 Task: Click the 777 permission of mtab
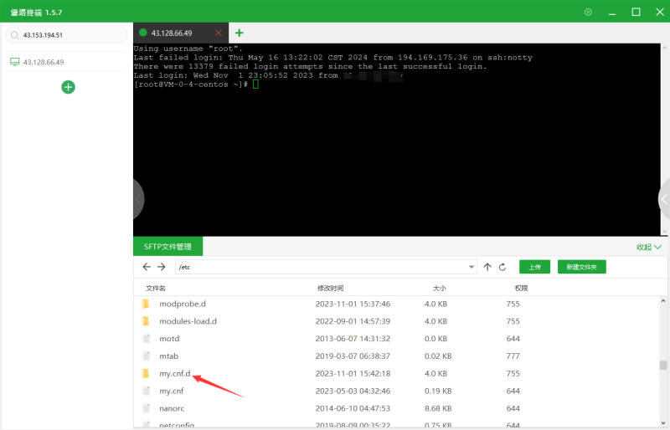click(x=513, y=356)
